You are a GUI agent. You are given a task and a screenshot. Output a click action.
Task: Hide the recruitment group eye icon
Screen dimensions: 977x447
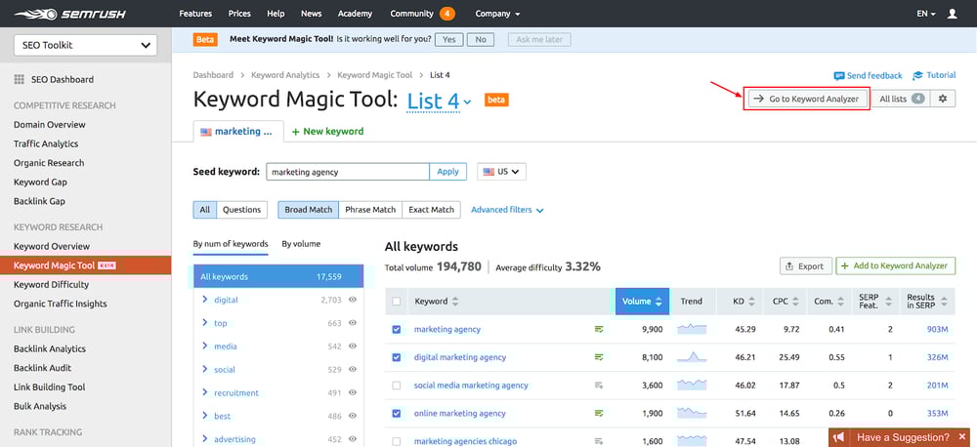pyautogui.click(x=353, y=393)
